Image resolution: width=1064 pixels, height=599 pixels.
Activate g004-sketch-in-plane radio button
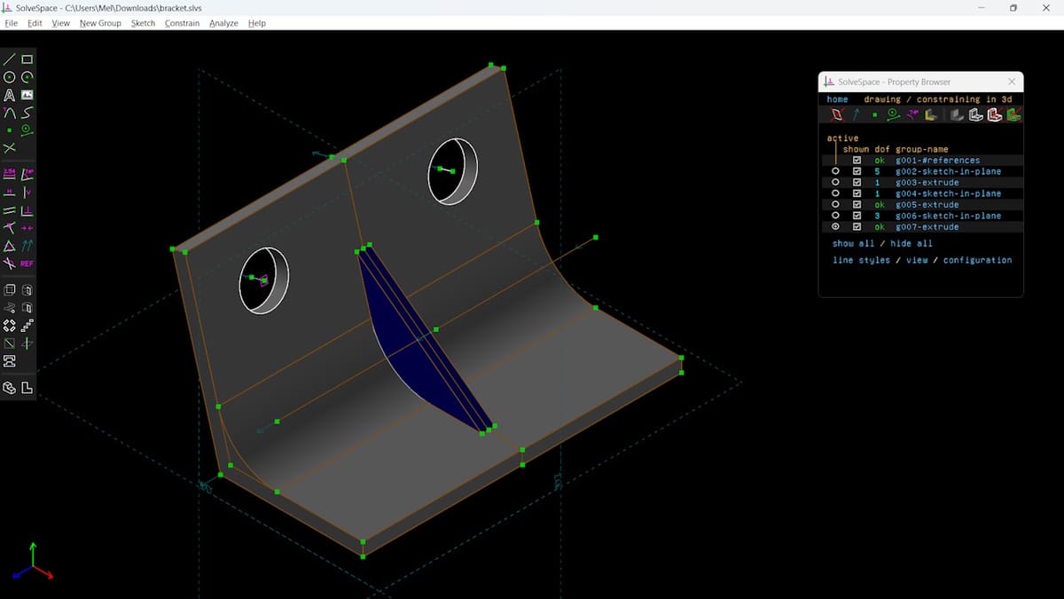[x=835, y=193]
